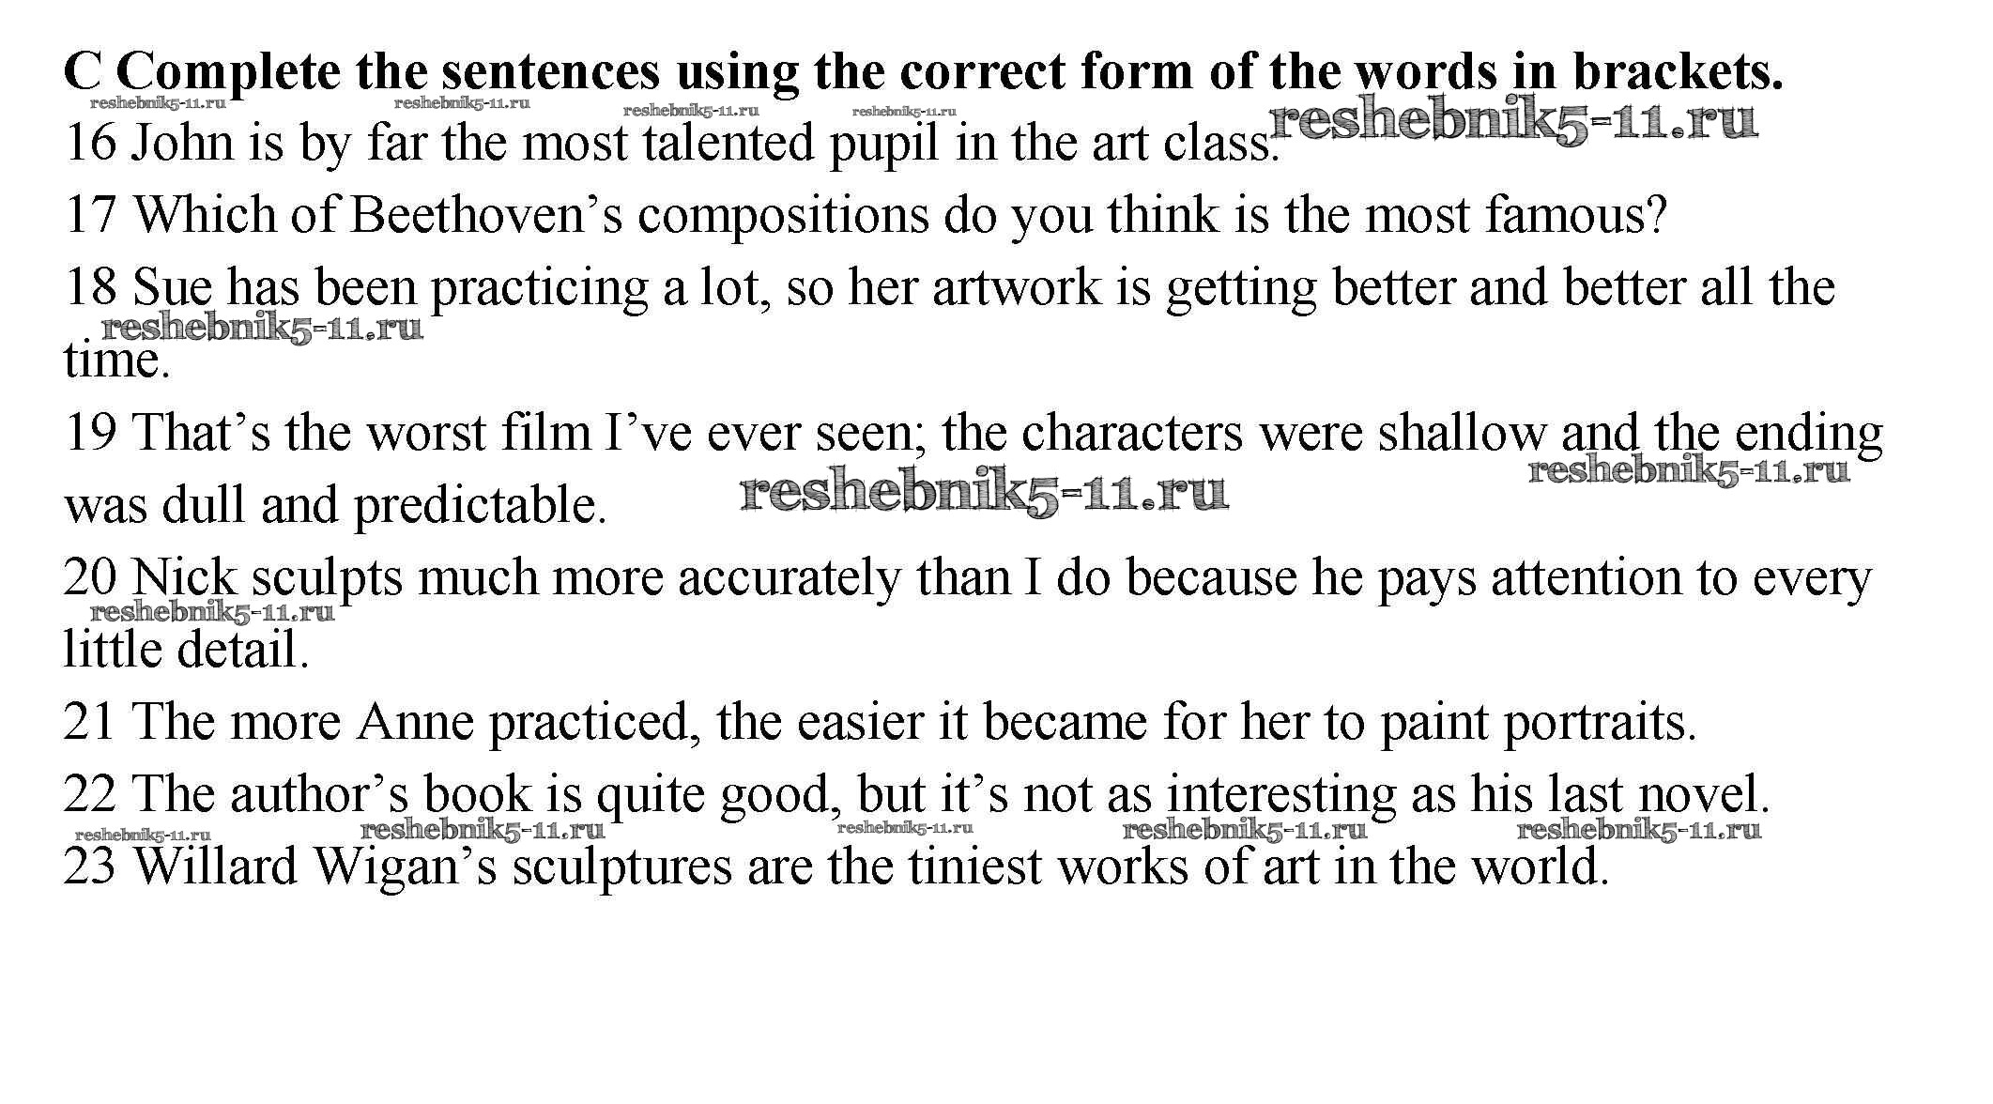1993x1104 pixels.
Task: Click sentence 23 about Willard Wigan's sculptures
Action: coord(836,866)
